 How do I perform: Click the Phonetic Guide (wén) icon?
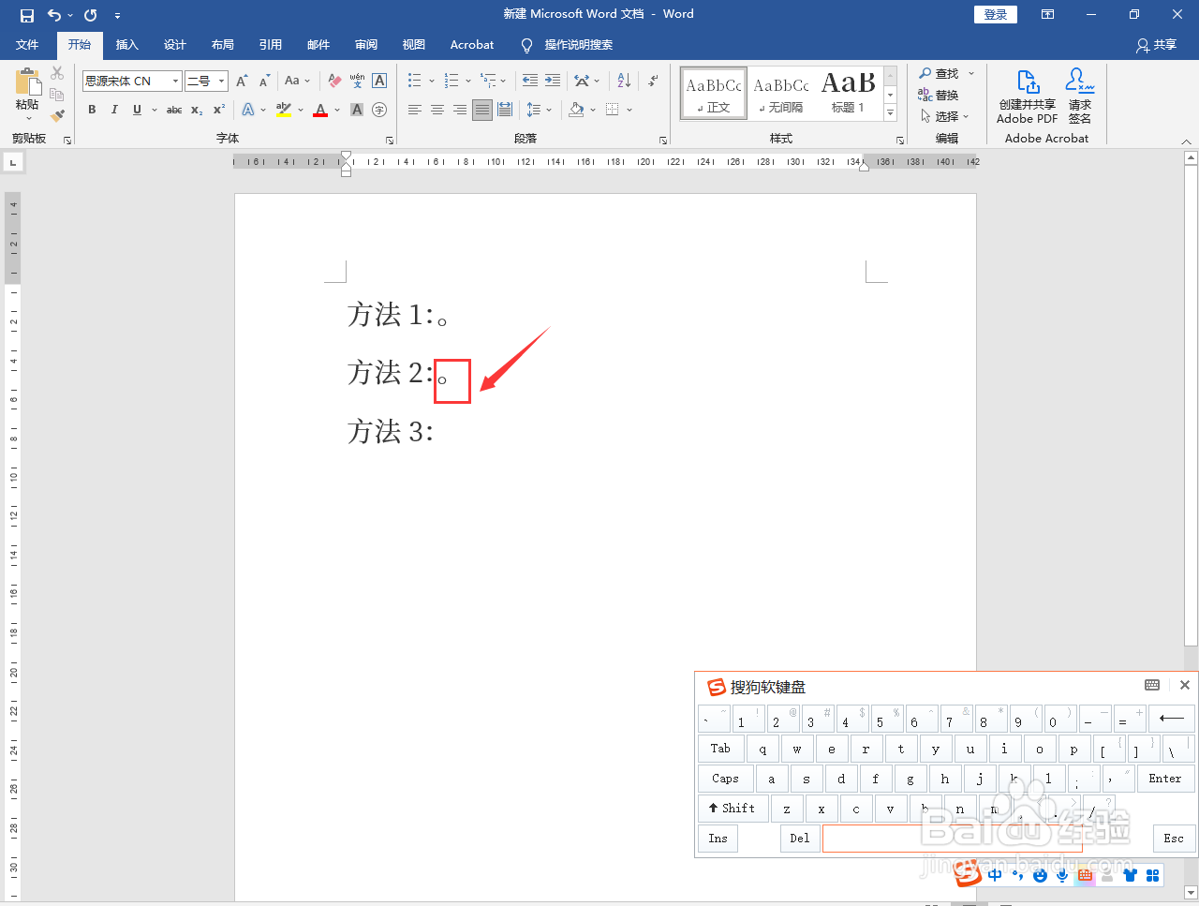357,82
